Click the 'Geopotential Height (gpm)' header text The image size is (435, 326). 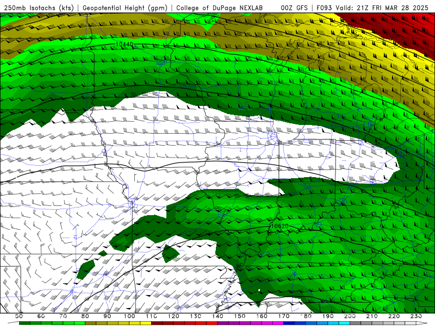click(x=125, y=8)
